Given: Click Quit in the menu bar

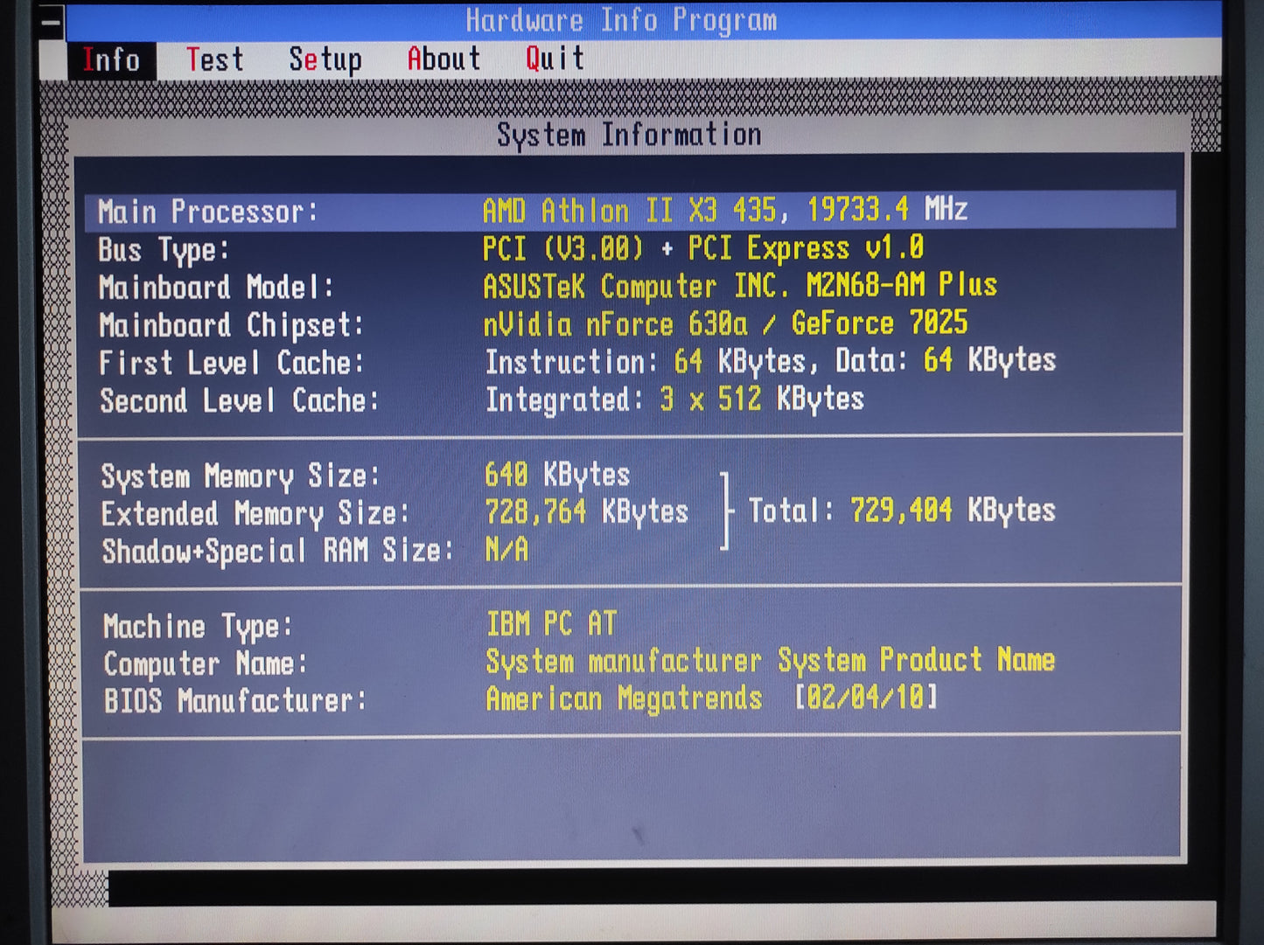Looking at the screenshot, I should pos(555,59).
